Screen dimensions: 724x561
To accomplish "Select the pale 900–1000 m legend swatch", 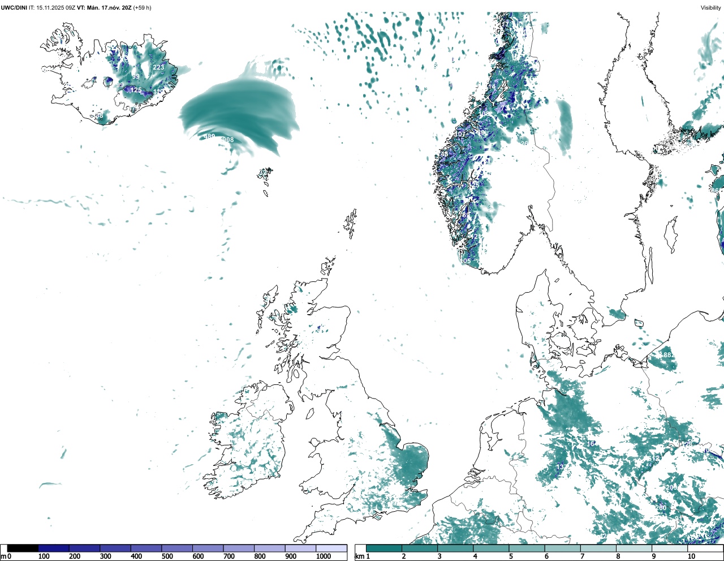I will [300, 548].
